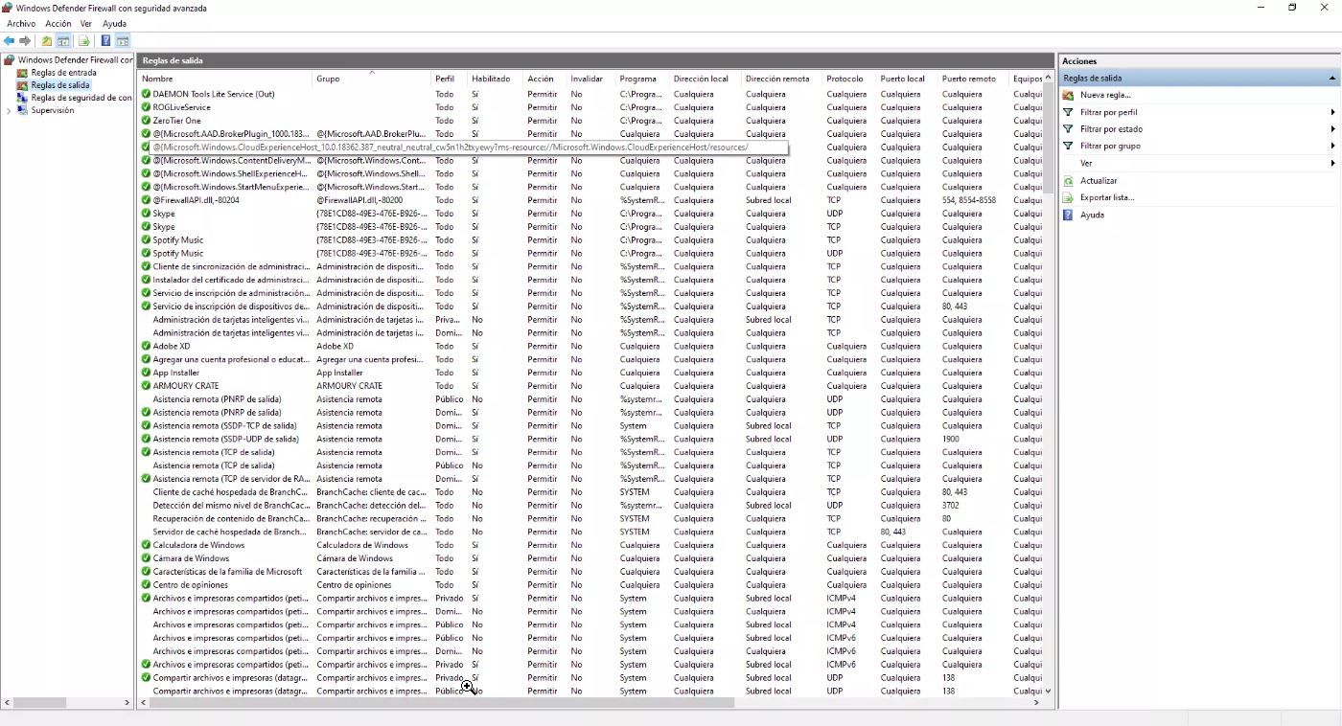This screenshot has width=1342, height=726.
Task: Click the Actualizar refresh icon in Acciones
Action: pos(1069,180)
